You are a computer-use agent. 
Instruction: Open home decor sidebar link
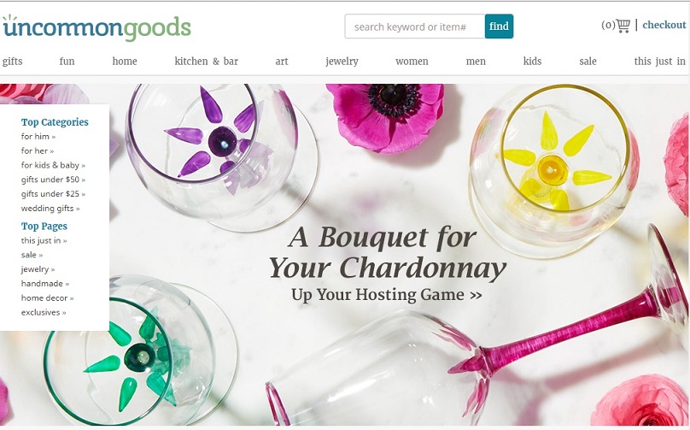(48, 297)
